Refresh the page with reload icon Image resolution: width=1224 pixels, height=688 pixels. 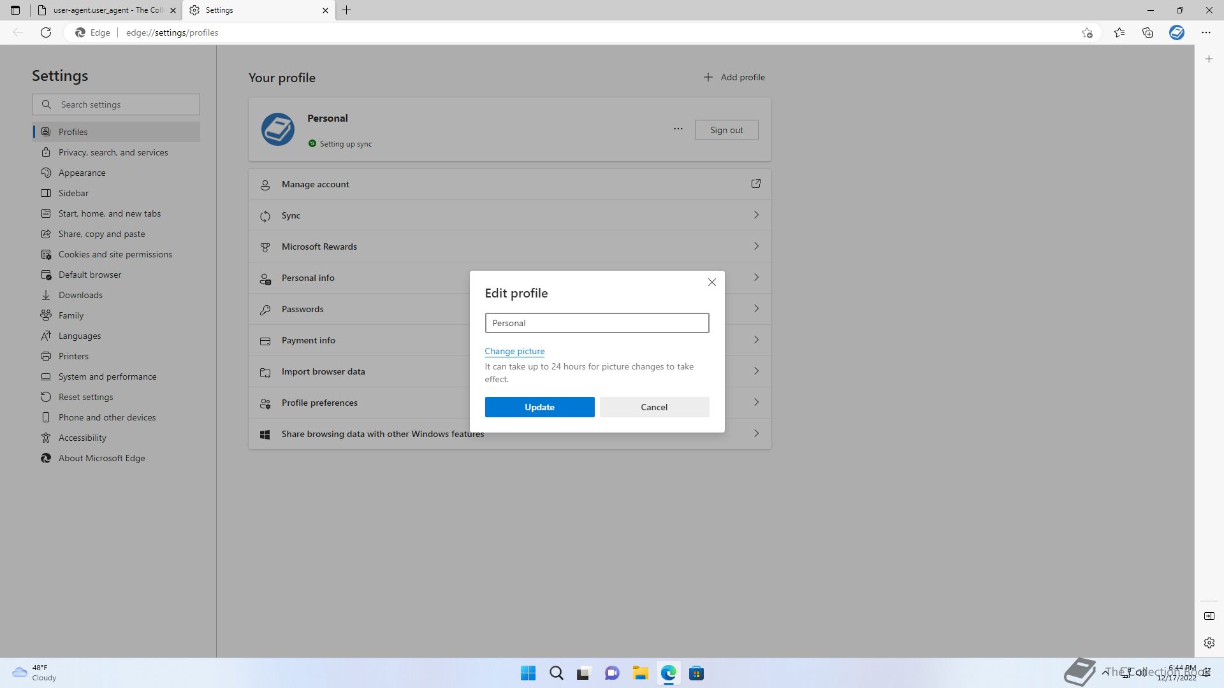[x=46, y=32]
